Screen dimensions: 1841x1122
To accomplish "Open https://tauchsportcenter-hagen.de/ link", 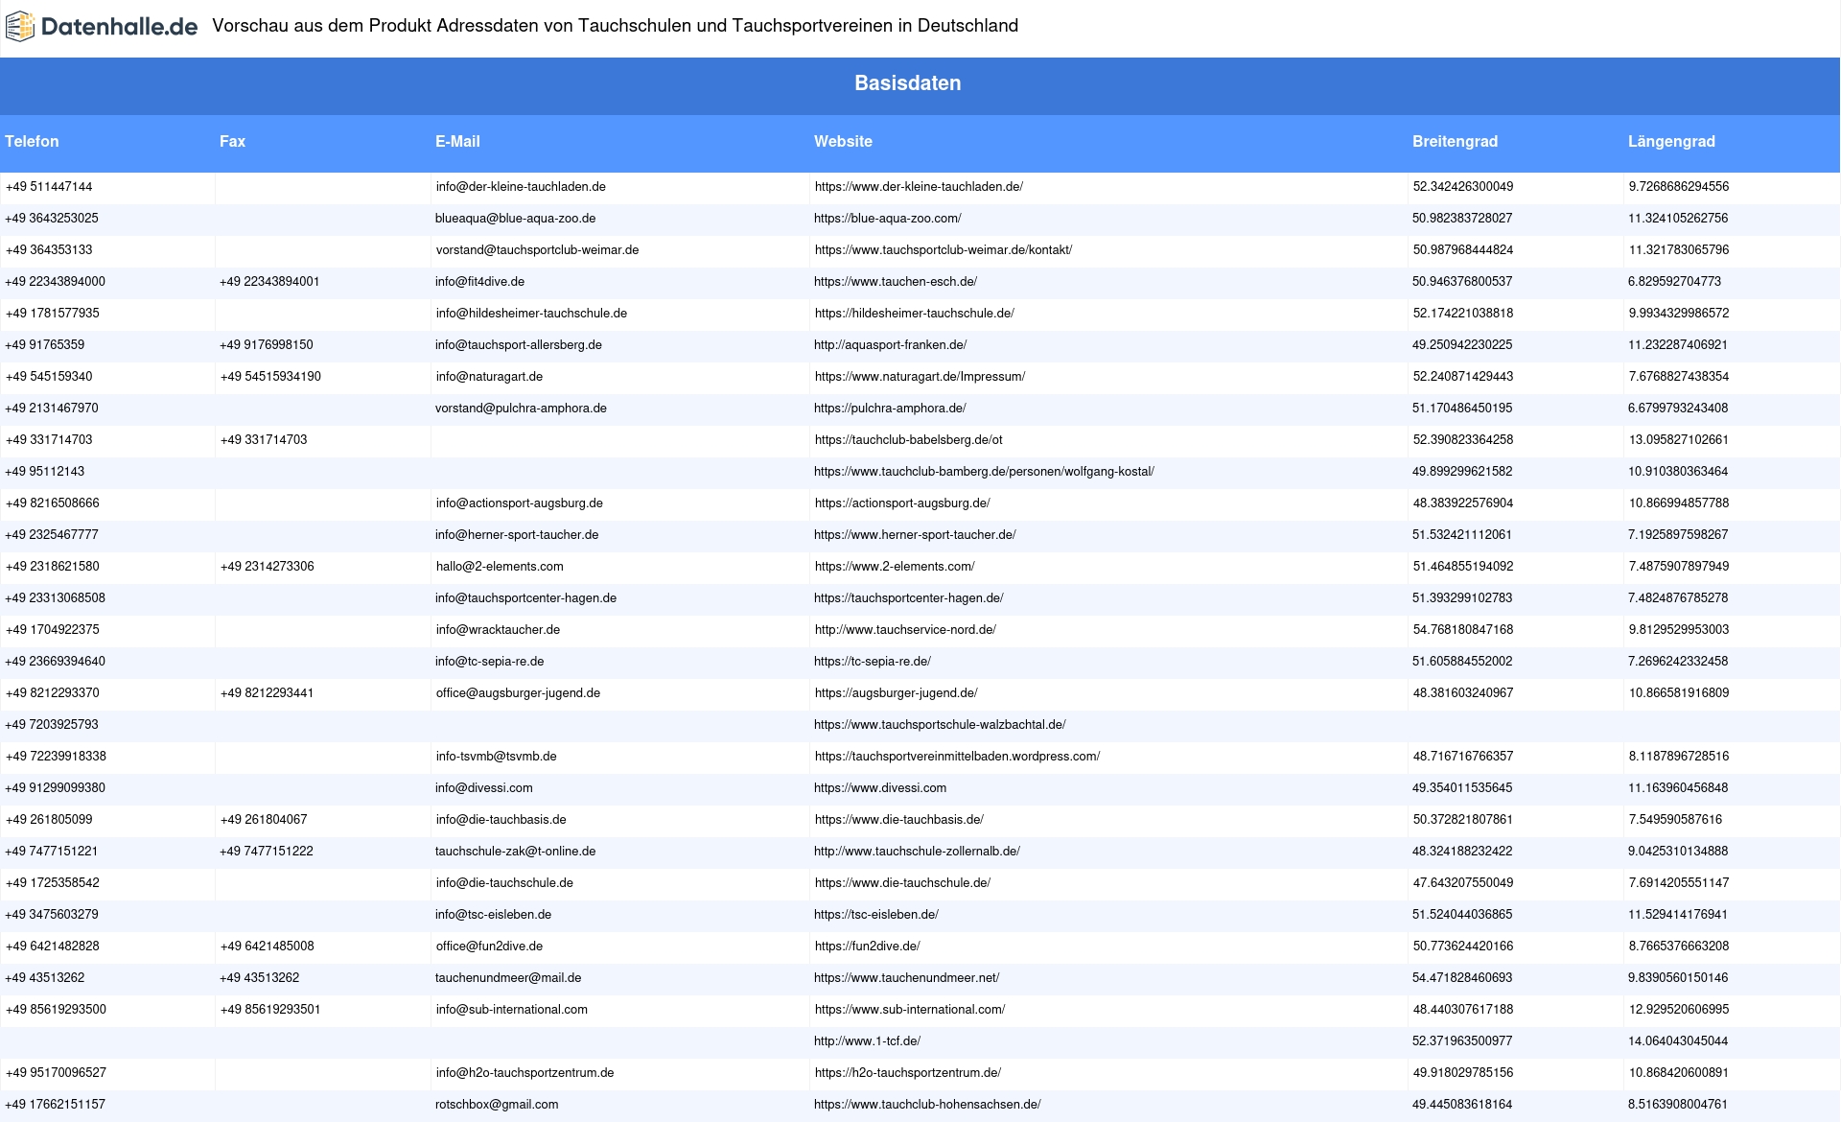I will [x=909, y=598].
